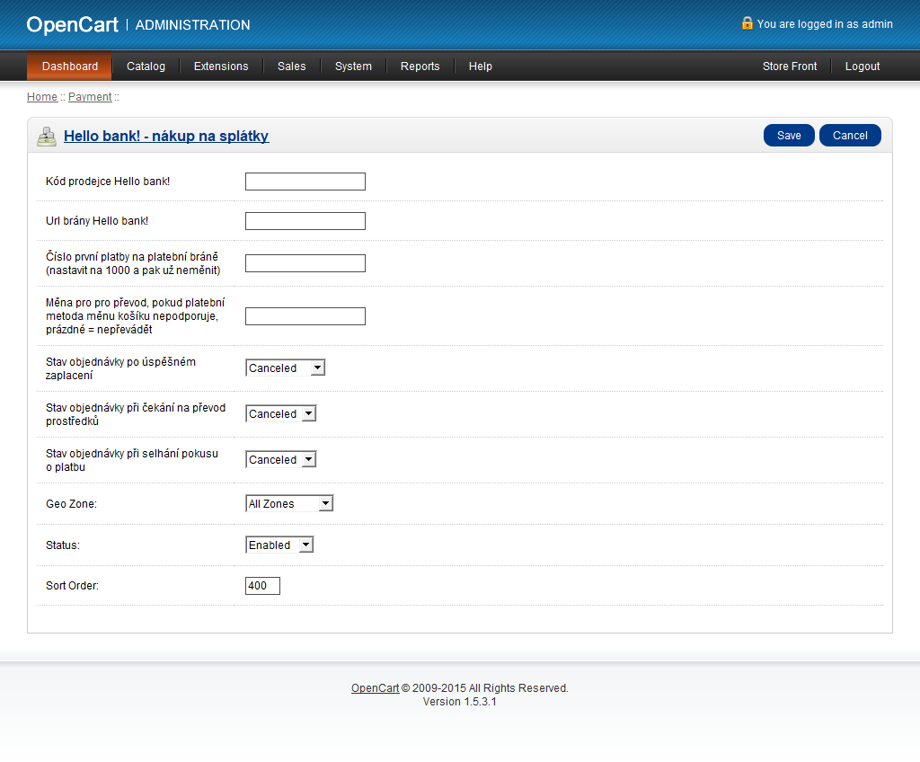Click the 'Status:' label

(63, 545)
